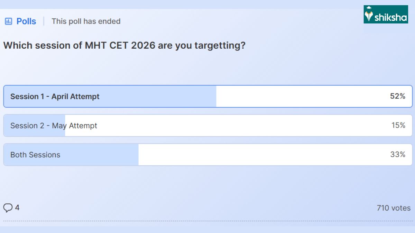View the 710 votes count
Screen dimensions: 415x233
394,208
